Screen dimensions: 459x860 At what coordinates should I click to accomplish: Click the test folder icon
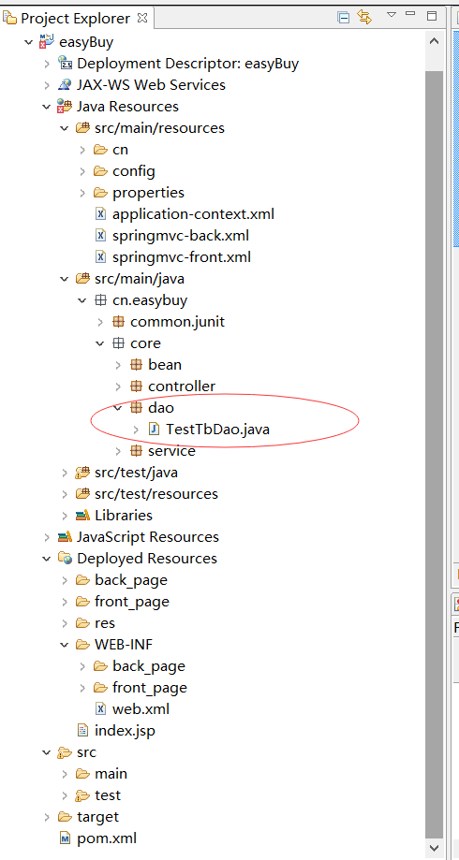(x=82, y=794)
